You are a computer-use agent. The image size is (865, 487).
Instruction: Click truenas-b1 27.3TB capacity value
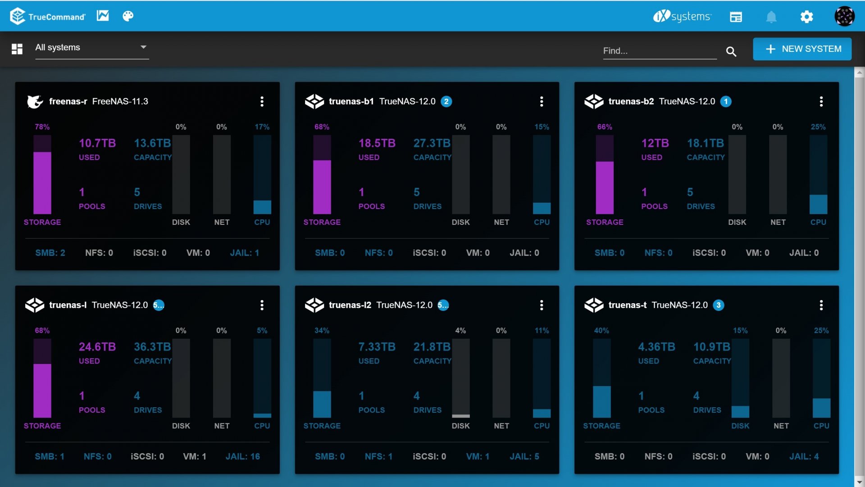point(432,143)
